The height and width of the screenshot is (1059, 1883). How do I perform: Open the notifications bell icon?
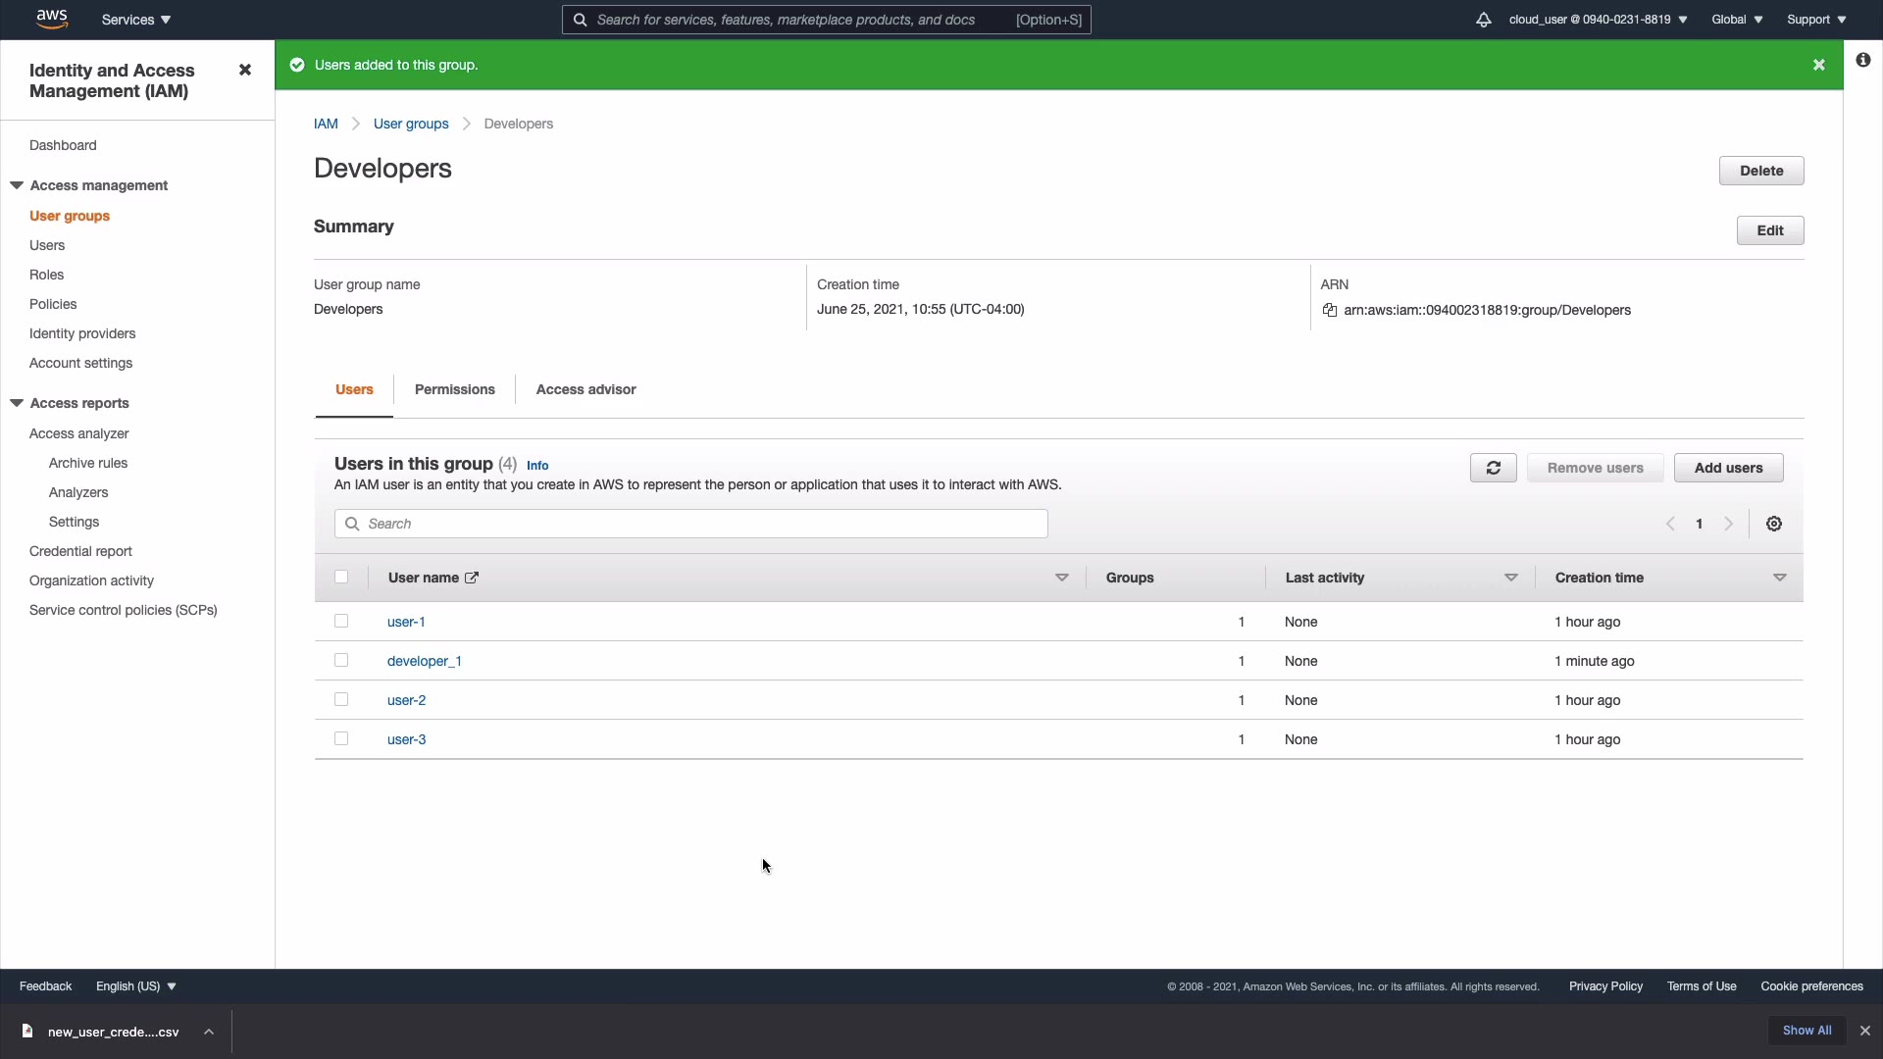click(1483, 20)
